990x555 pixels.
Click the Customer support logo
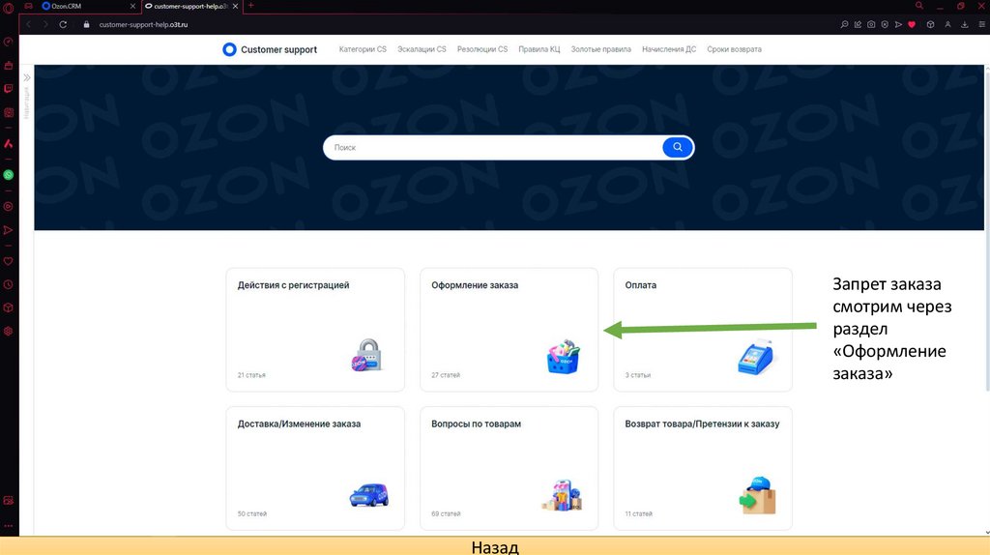tap(270, 49)
